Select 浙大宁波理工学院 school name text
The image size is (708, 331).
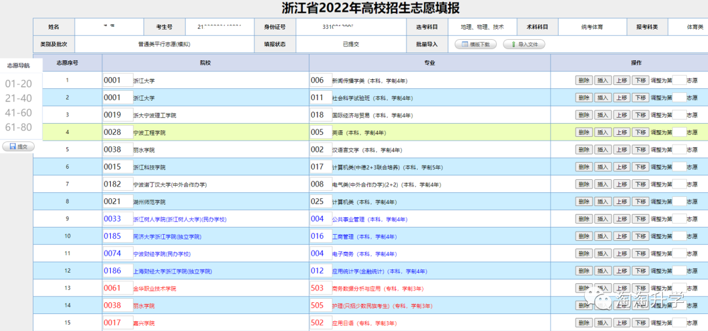155,116
